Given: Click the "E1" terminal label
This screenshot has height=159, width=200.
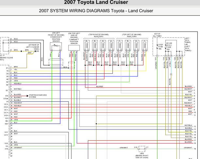Looking at the screenshot, I should click(7, 68).
